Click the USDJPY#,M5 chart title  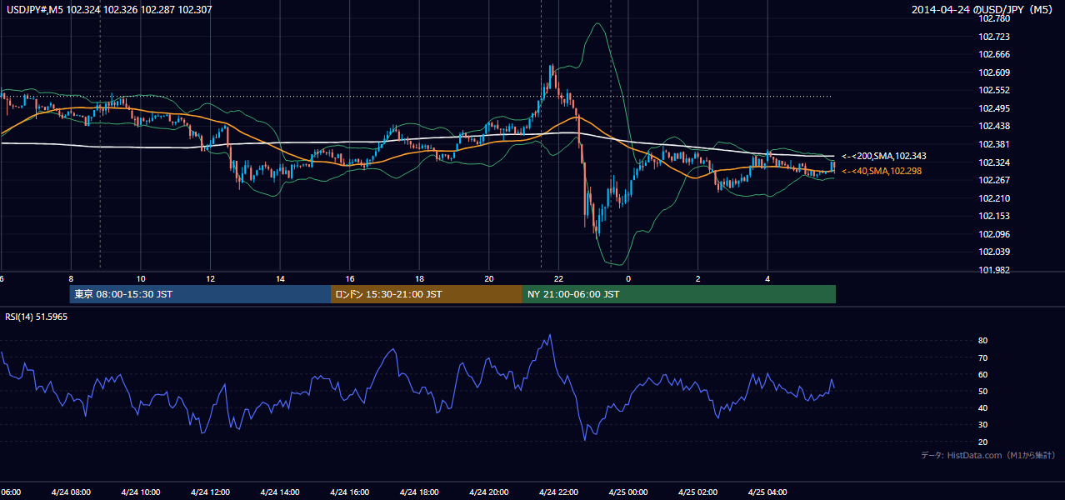tap(108, 9)
